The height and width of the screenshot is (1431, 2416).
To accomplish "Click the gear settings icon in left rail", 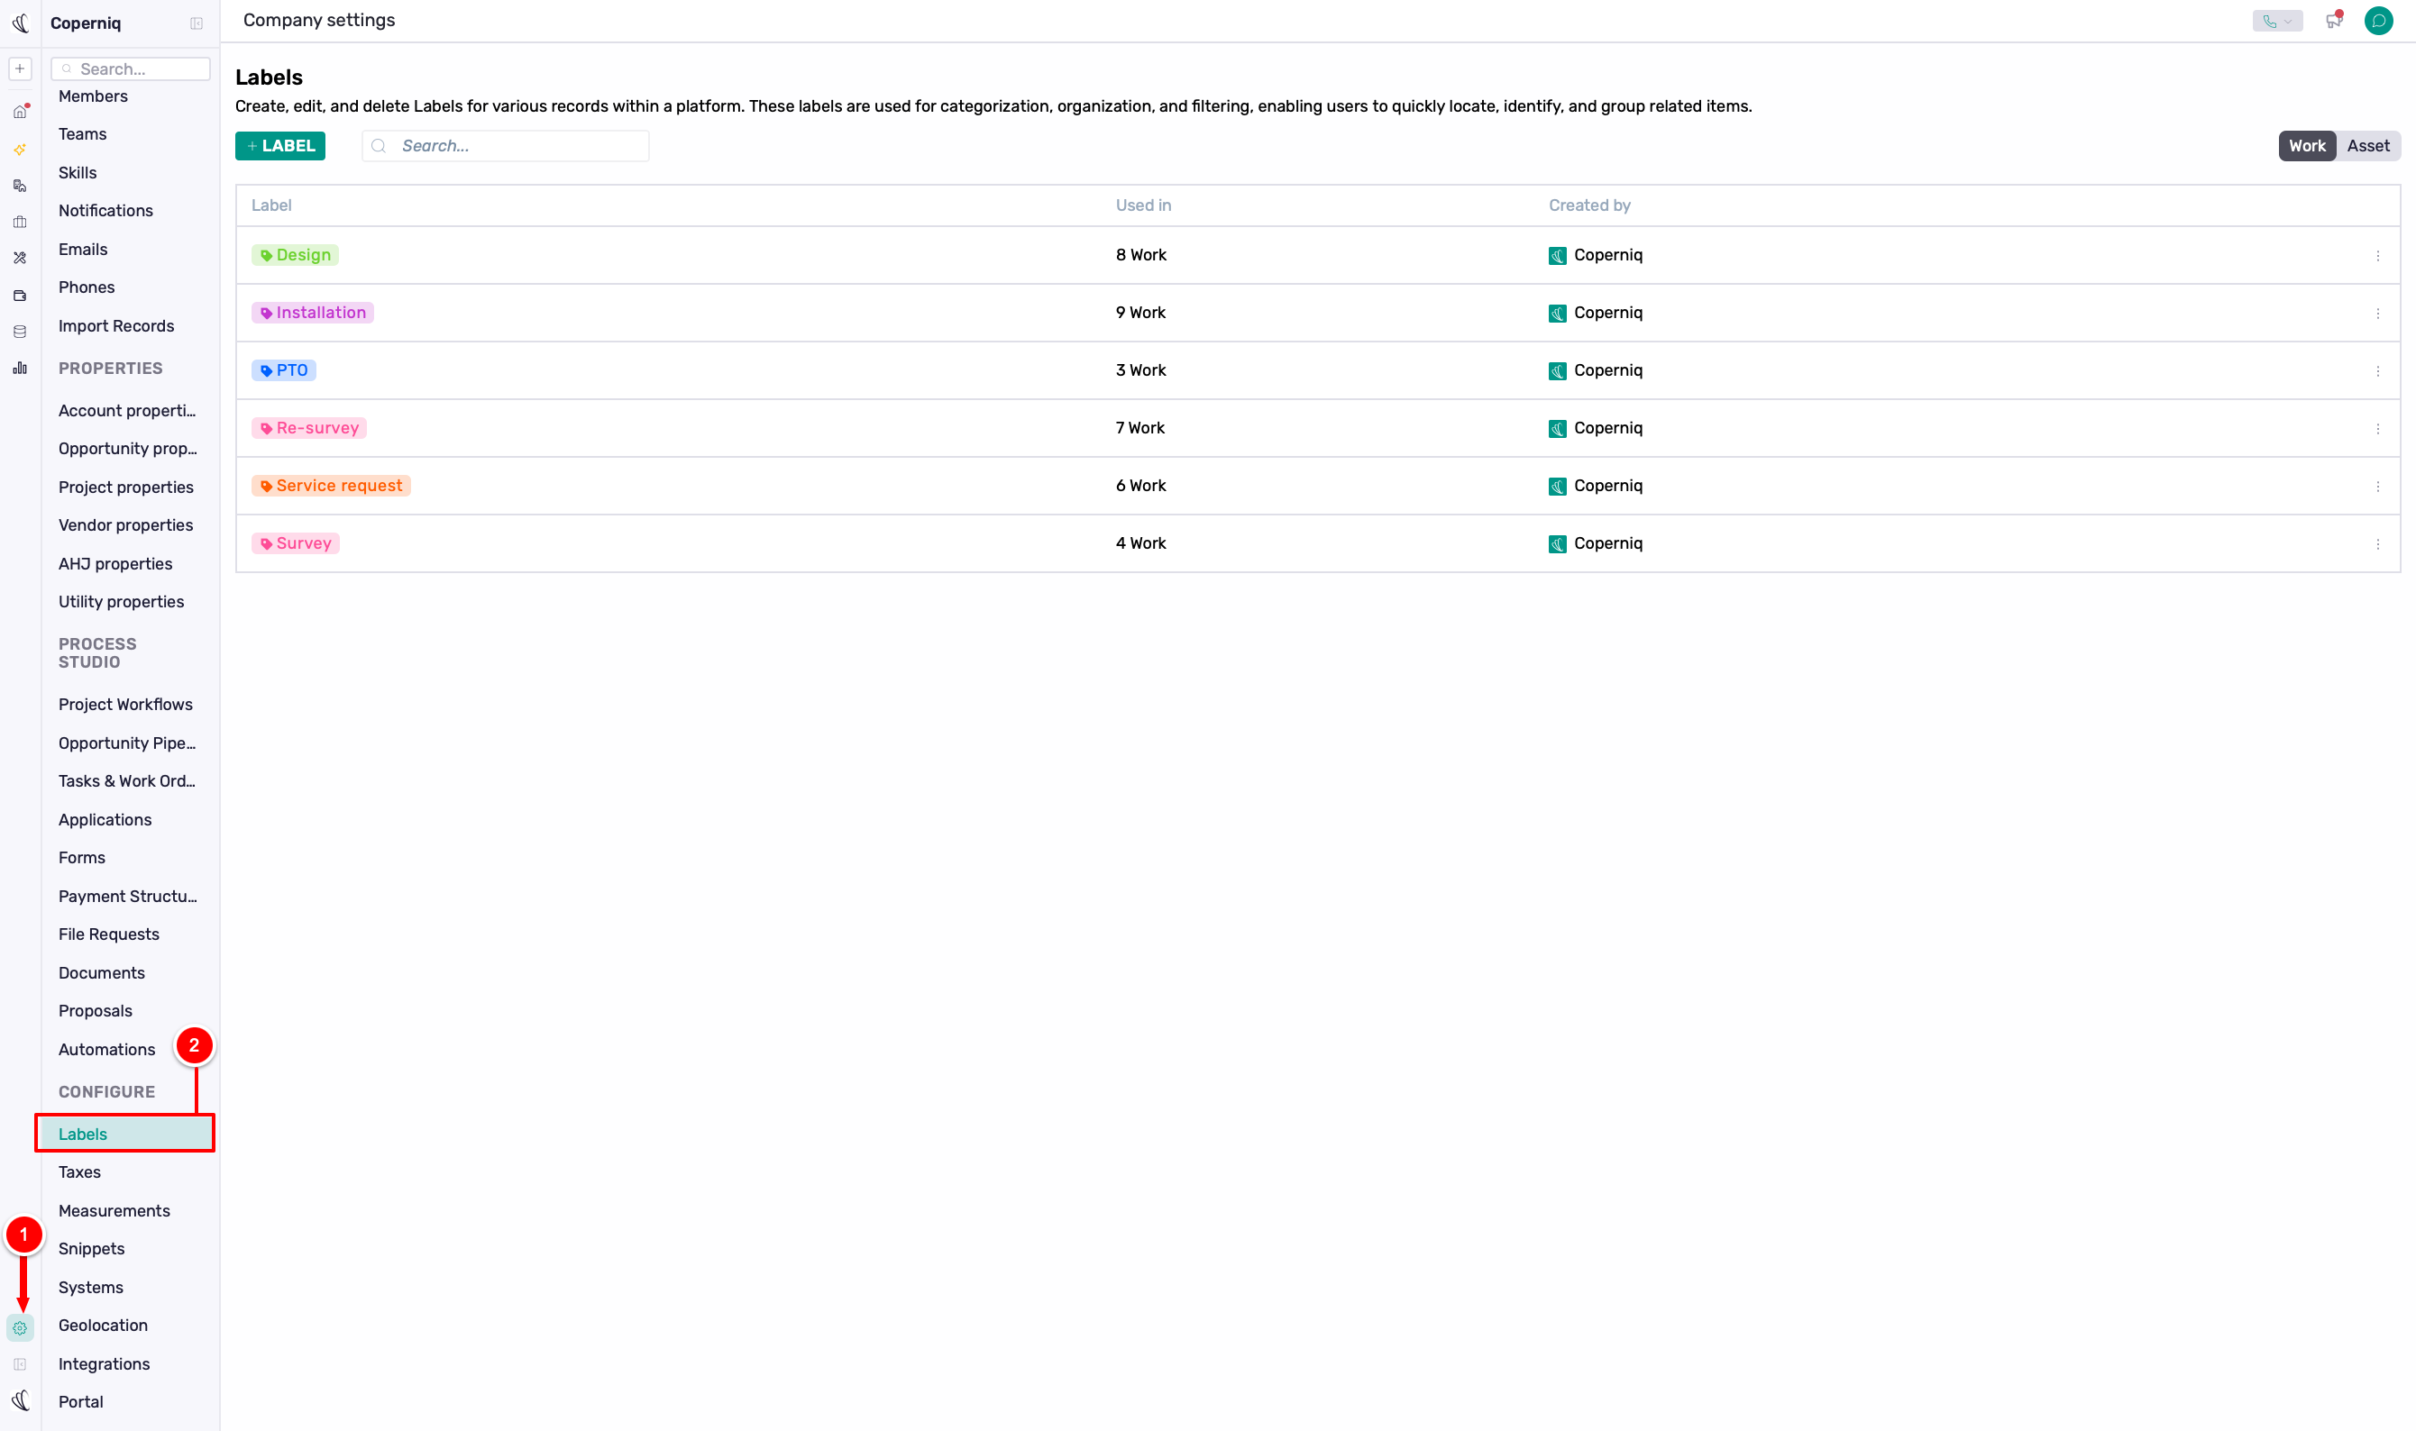I will click(x=19, y=1328).
